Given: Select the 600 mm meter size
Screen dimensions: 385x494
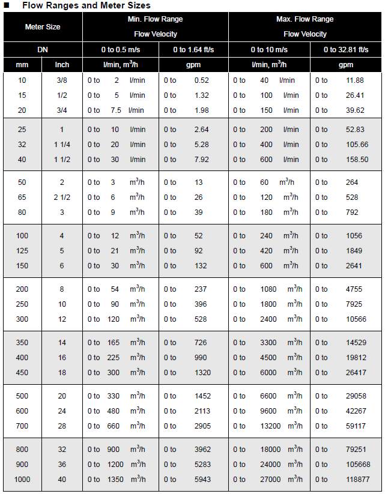Looking at the screenshot, I should (22, 411).
